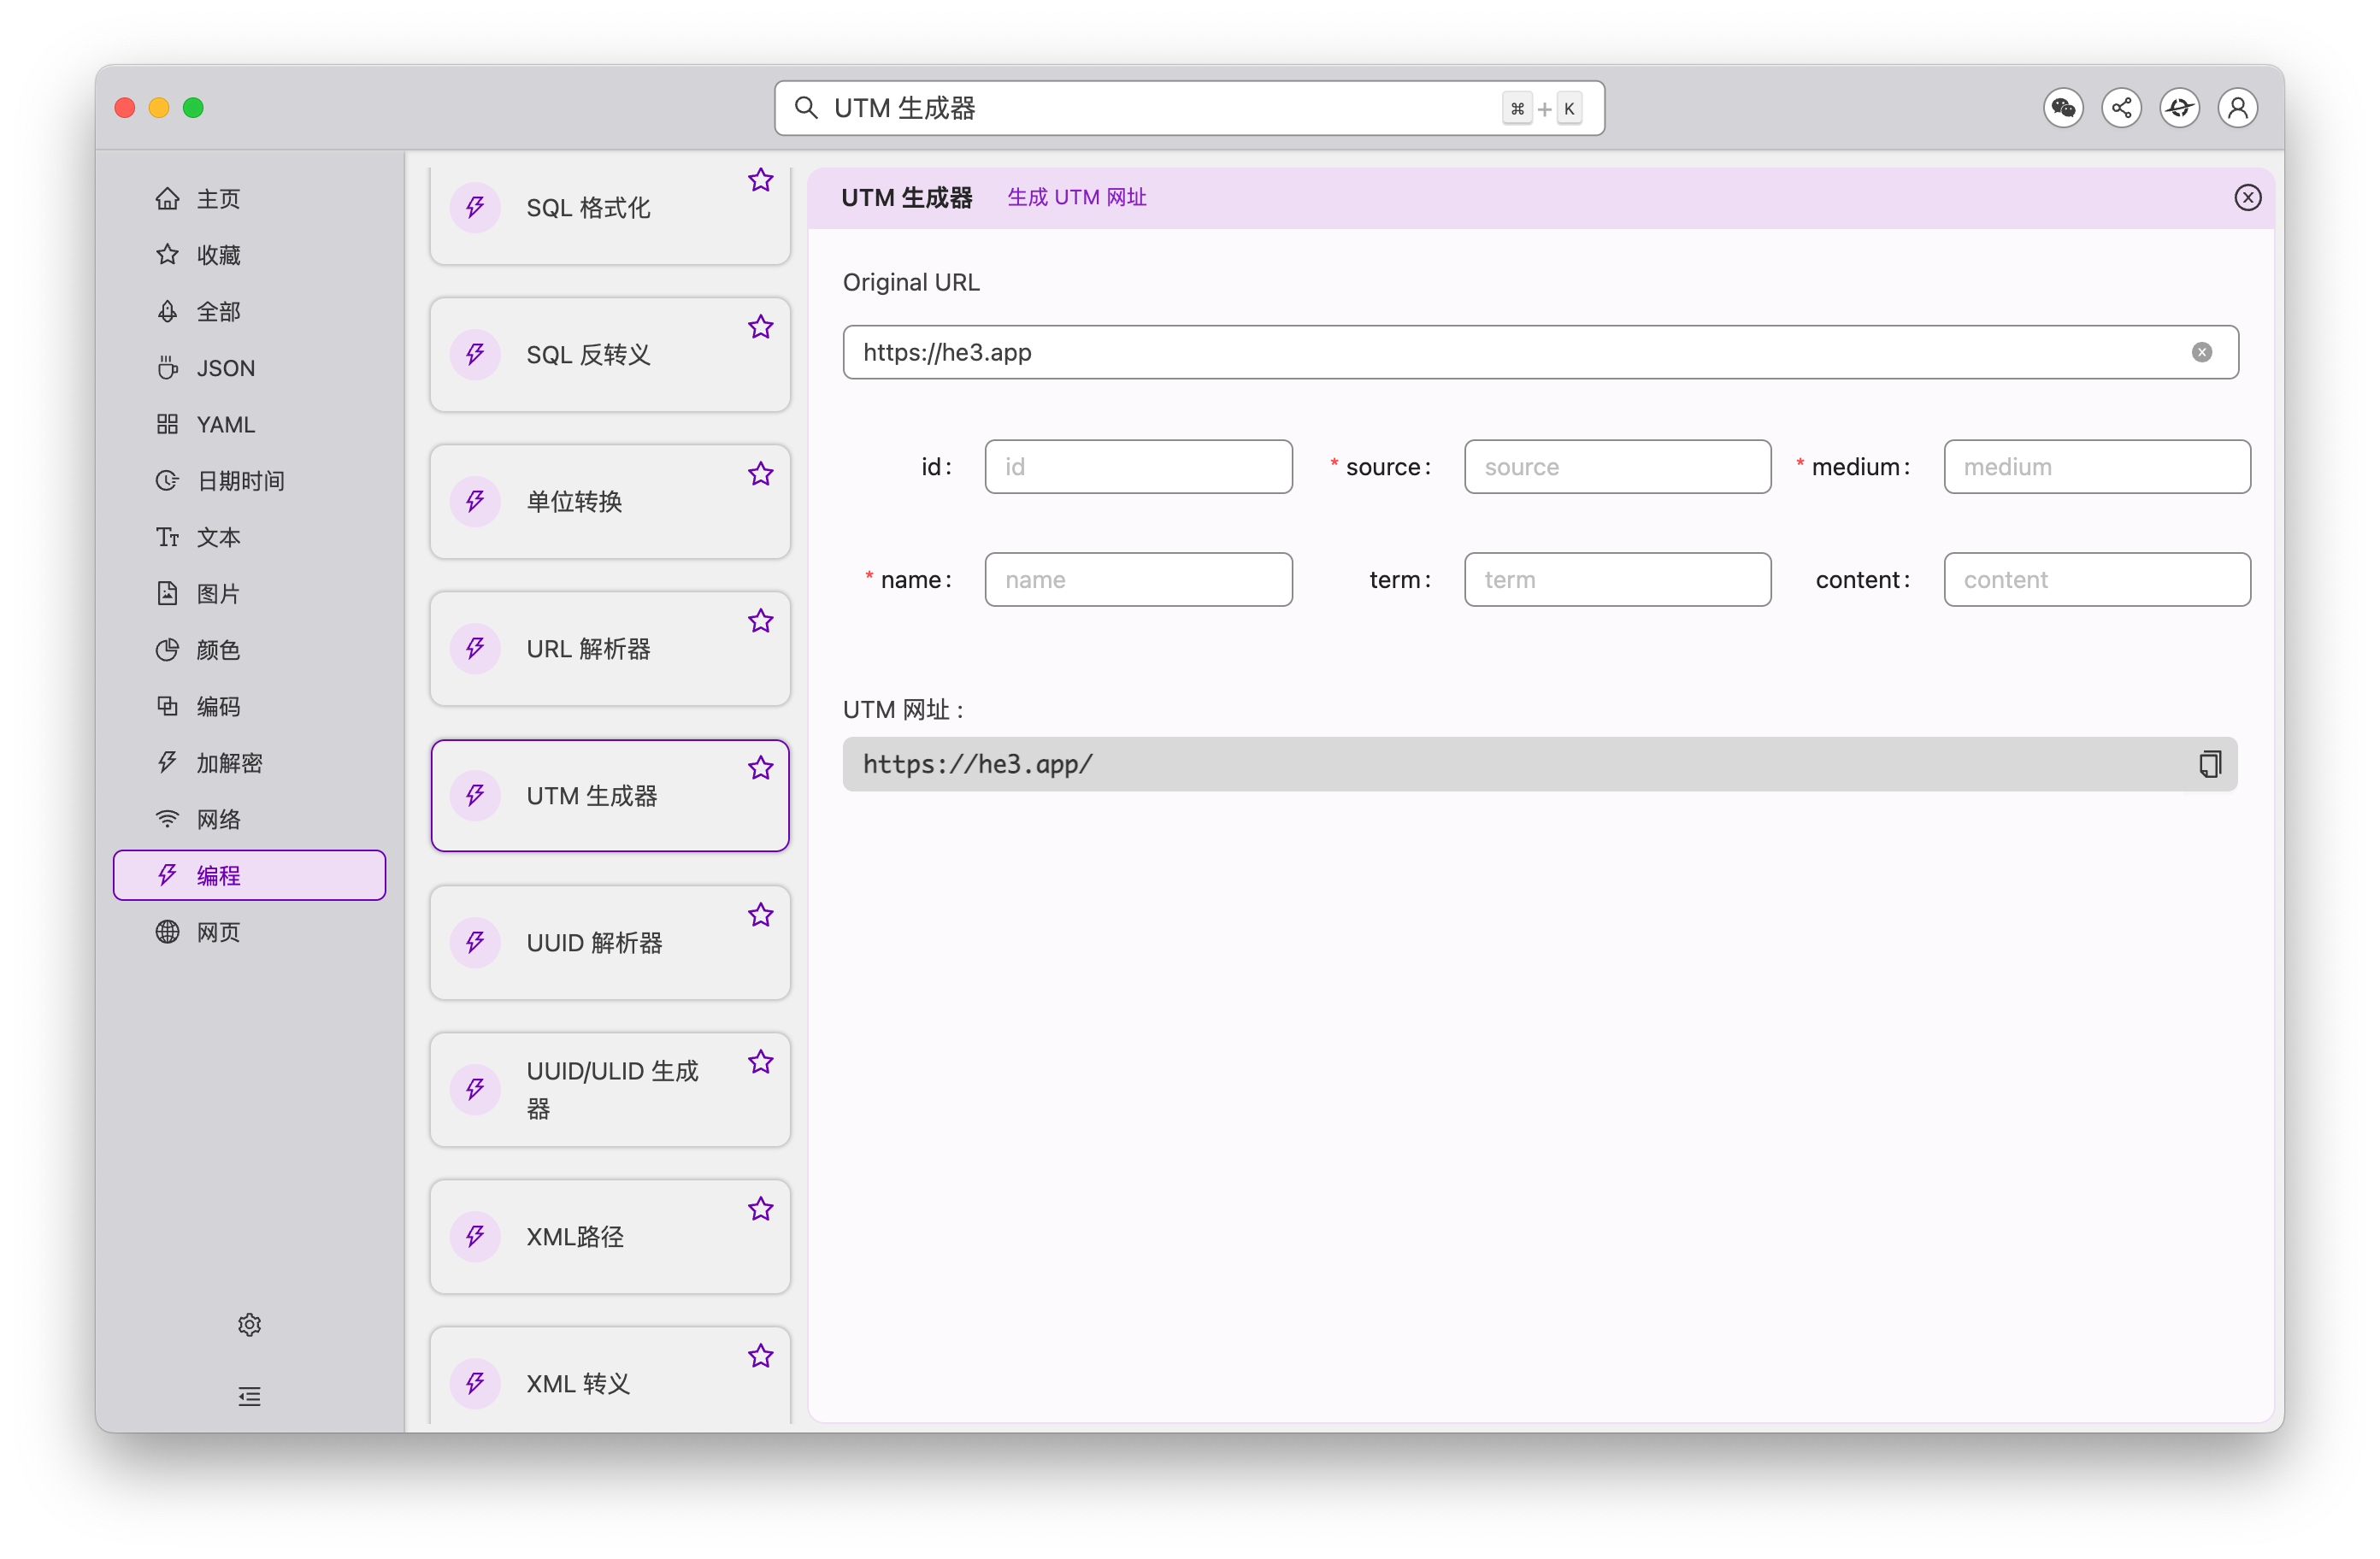Screen dimensions: 2380x1559
Task: Open the UUID/ULID 生成器 card
Action: pos(610,1090)
